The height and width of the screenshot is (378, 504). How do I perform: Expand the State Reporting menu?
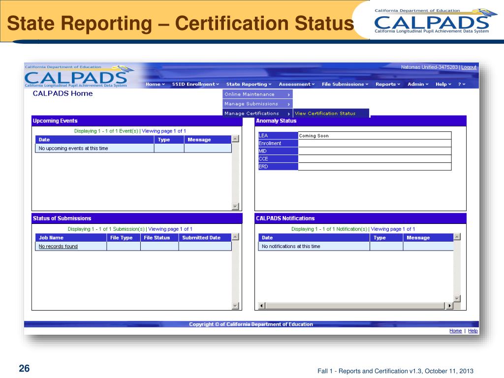coord(249,84)
